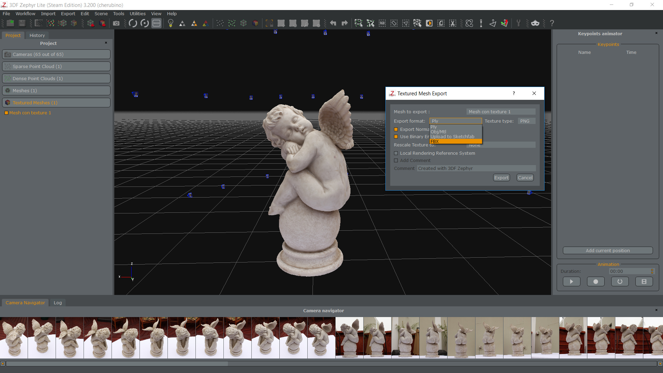Click the Cancel button

pos(525,177)
